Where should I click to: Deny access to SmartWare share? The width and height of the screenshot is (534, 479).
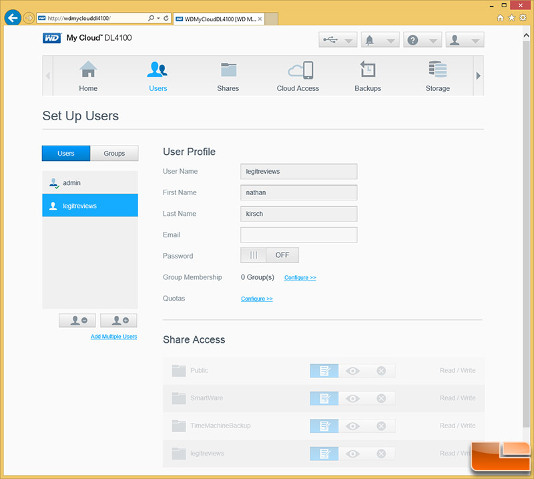coord(381,398)
